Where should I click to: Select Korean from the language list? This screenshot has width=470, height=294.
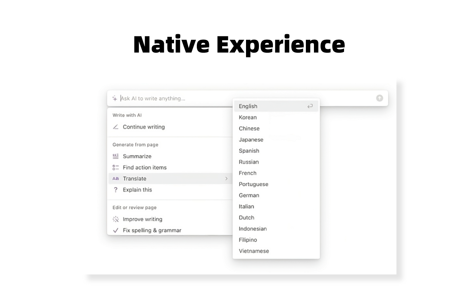[247, 117]
